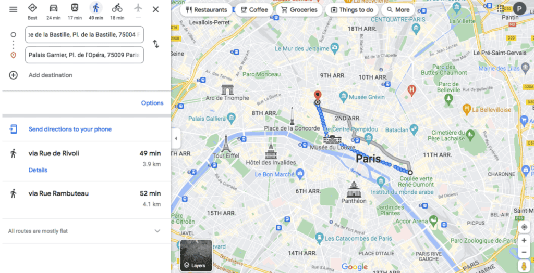Click the Add destination plus icon
Viewport: 534px width, 273px height.
pos(13,75)
